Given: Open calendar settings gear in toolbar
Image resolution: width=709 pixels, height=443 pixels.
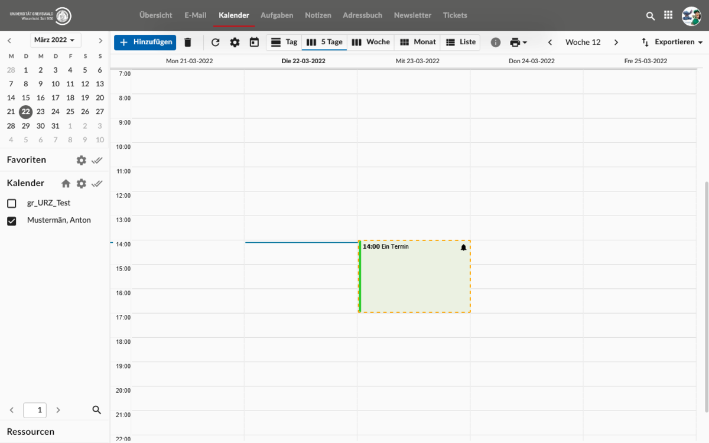Looking at the screenshot, I should click(x=235, y=42).
